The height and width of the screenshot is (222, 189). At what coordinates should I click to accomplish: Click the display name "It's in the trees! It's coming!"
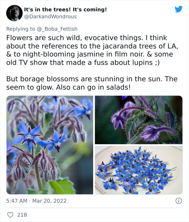coord(65,9)
